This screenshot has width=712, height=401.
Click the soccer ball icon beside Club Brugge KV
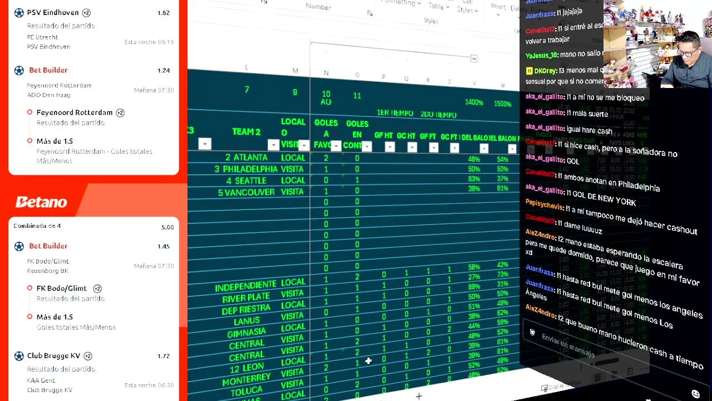click(x=19, y=356)
